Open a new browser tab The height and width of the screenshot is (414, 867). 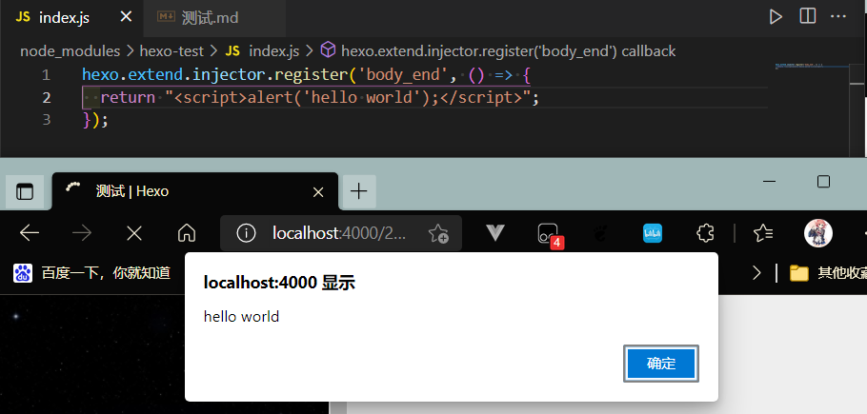[x=358, y=191]
